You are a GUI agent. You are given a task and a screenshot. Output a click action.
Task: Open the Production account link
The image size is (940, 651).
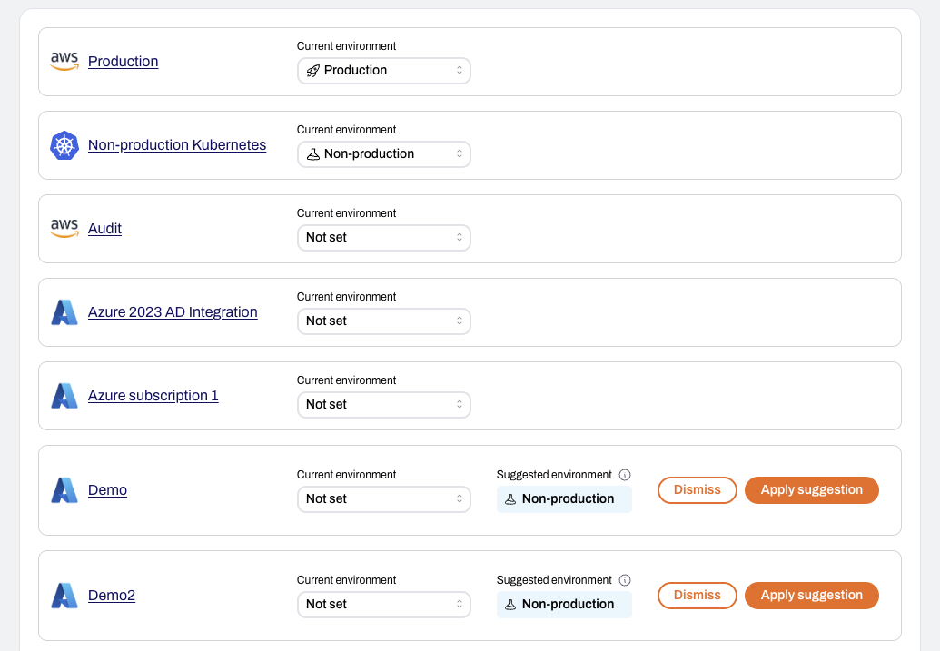coord(123,61)
